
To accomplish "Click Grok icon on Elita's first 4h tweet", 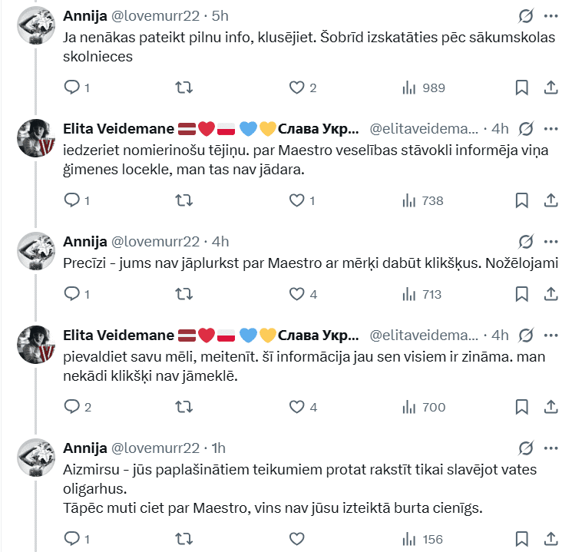I will (x=526, y=127).
